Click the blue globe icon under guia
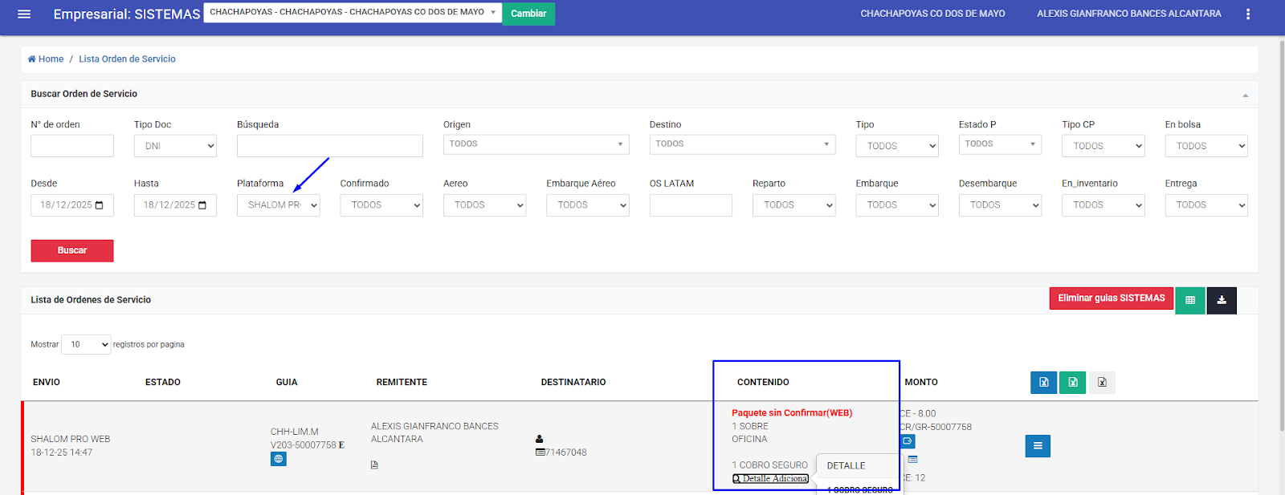 tap(279, 459)
